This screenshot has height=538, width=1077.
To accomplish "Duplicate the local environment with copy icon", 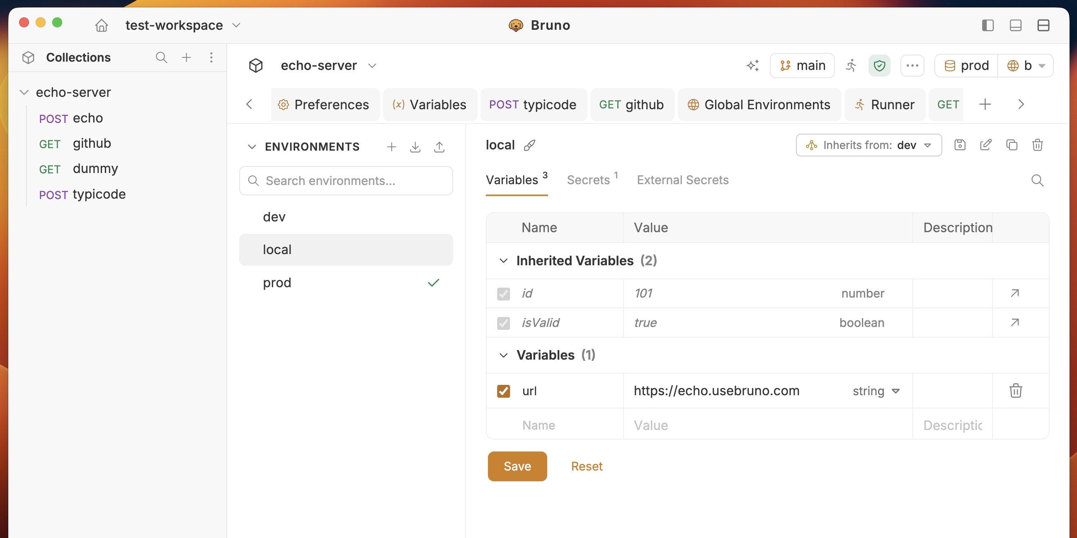I will click(1012, 145).
